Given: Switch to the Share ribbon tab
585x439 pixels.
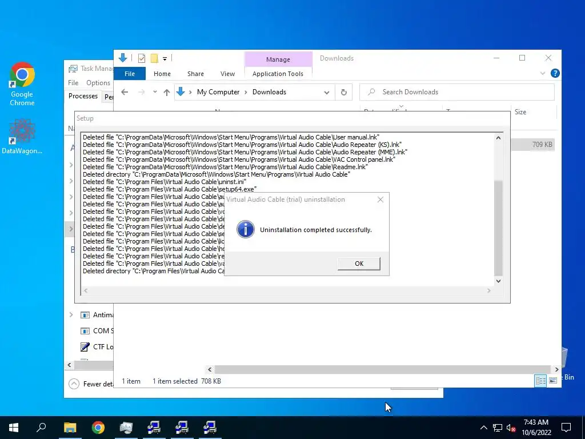Looking at the screenshot, I should (195, 74).
